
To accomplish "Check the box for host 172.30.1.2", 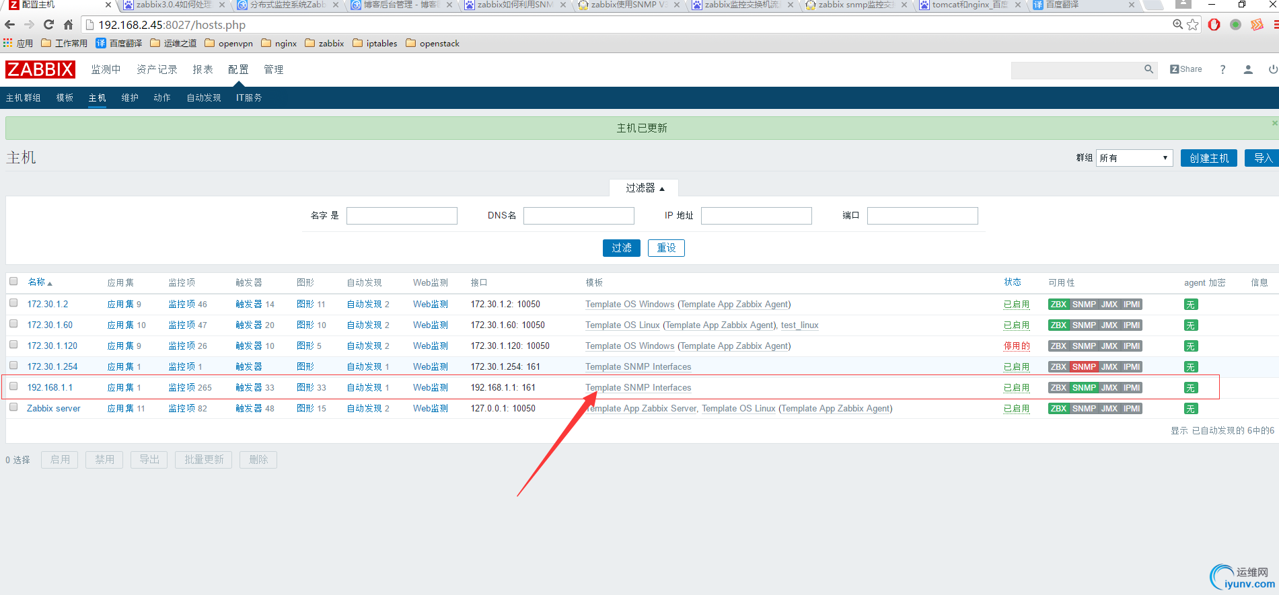I will (13, 303).
